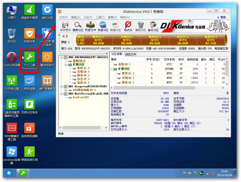Select 办公(F:) in the disk tree
The image size is (241, 182).
83,79
